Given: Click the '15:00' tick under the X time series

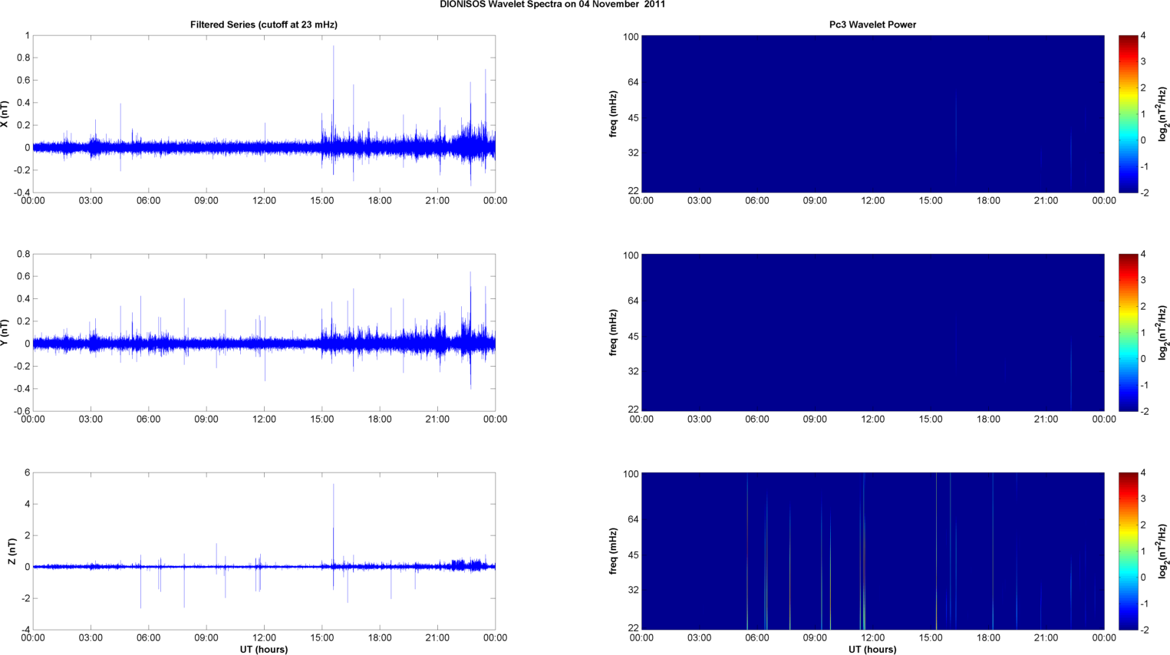Looking at the screenshot, I should (x=322, y=201).
